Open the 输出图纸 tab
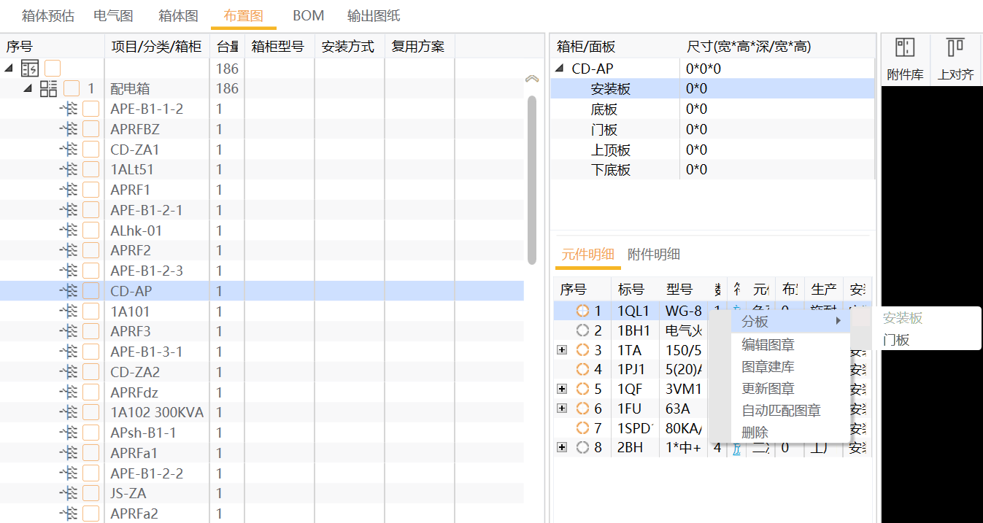This screenshot has width=983, height=523. click(374, 15)
